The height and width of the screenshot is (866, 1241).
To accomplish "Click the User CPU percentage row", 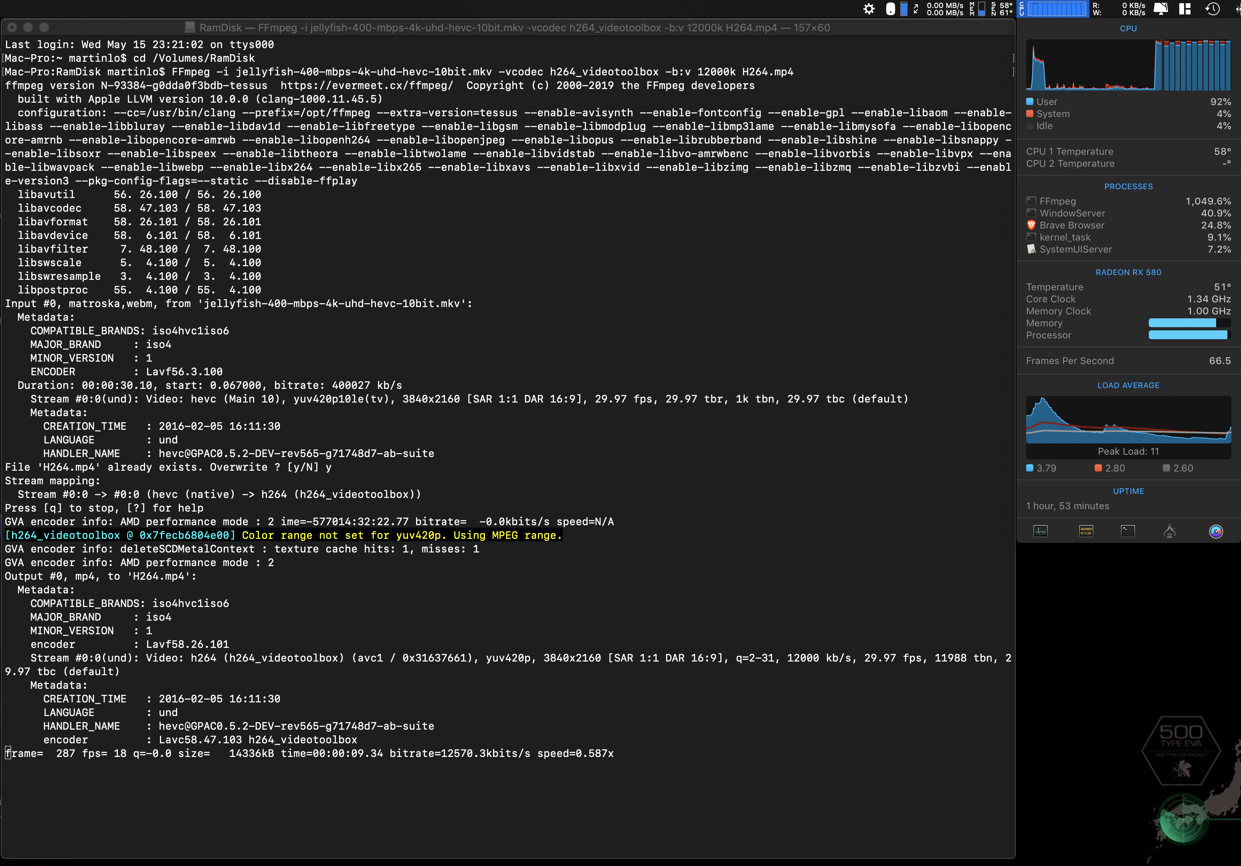I will [x=1128, y=101].
